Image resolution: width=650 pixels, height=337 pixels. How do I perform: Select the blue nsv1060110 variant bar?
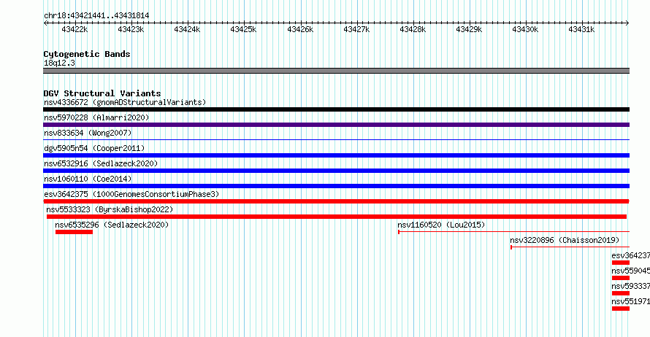click(x=336, y=186)
